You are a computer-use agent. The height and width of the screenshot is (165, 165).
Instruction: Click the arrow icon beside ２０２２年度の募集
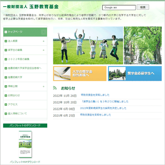click(x=6, y=59)
